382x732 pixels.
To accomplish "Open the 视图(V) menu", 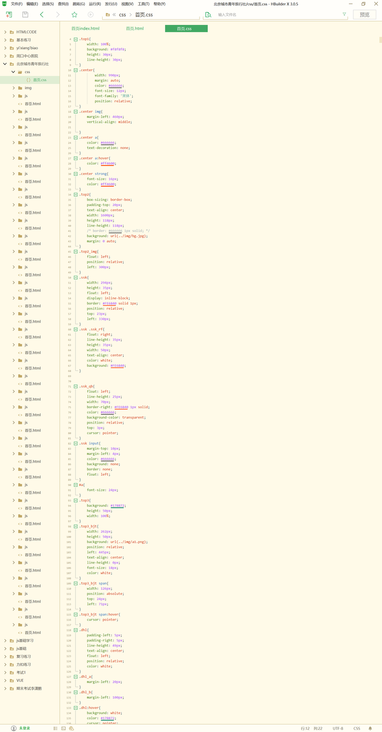I will pyautogui.click(x=127, y=4).
